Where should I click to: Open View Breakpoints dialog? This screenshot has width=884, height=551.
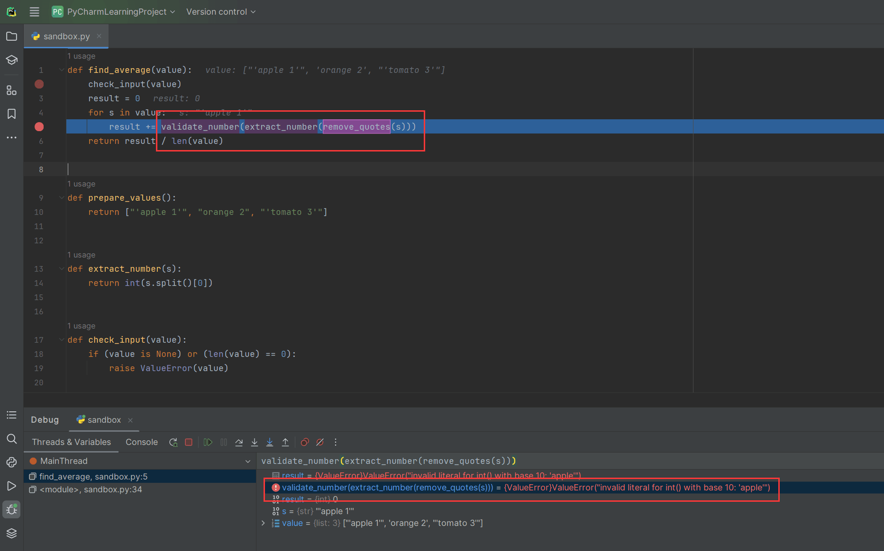[305, 442]
